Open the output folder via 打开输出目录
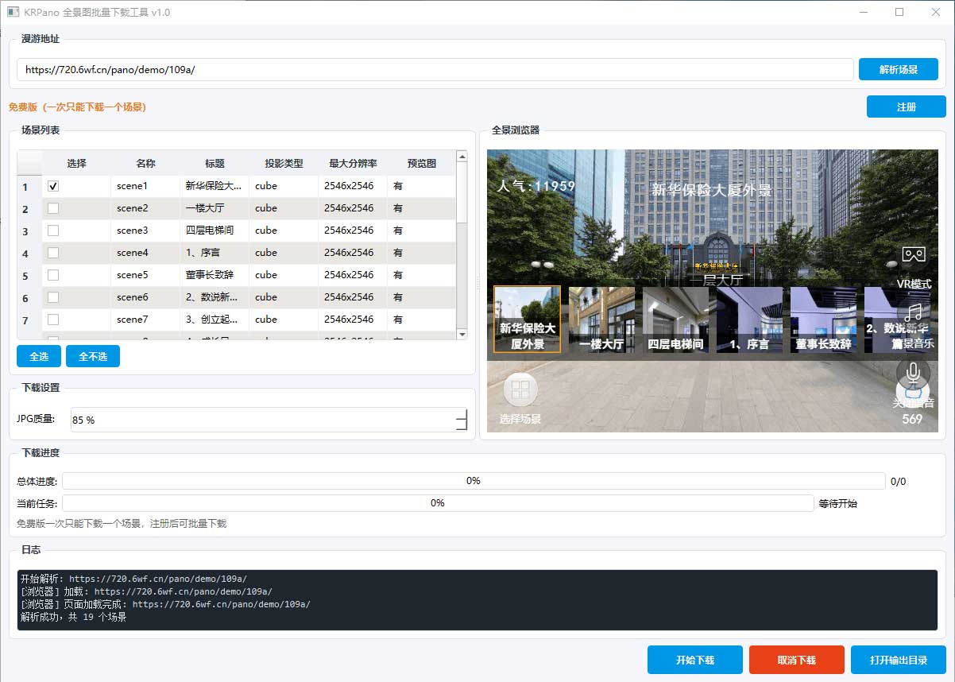This screenshot has height=682, width=955. pos(899,660)
